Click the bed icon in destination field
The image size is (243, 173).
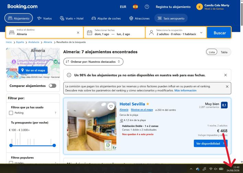[x=12, y=33]
